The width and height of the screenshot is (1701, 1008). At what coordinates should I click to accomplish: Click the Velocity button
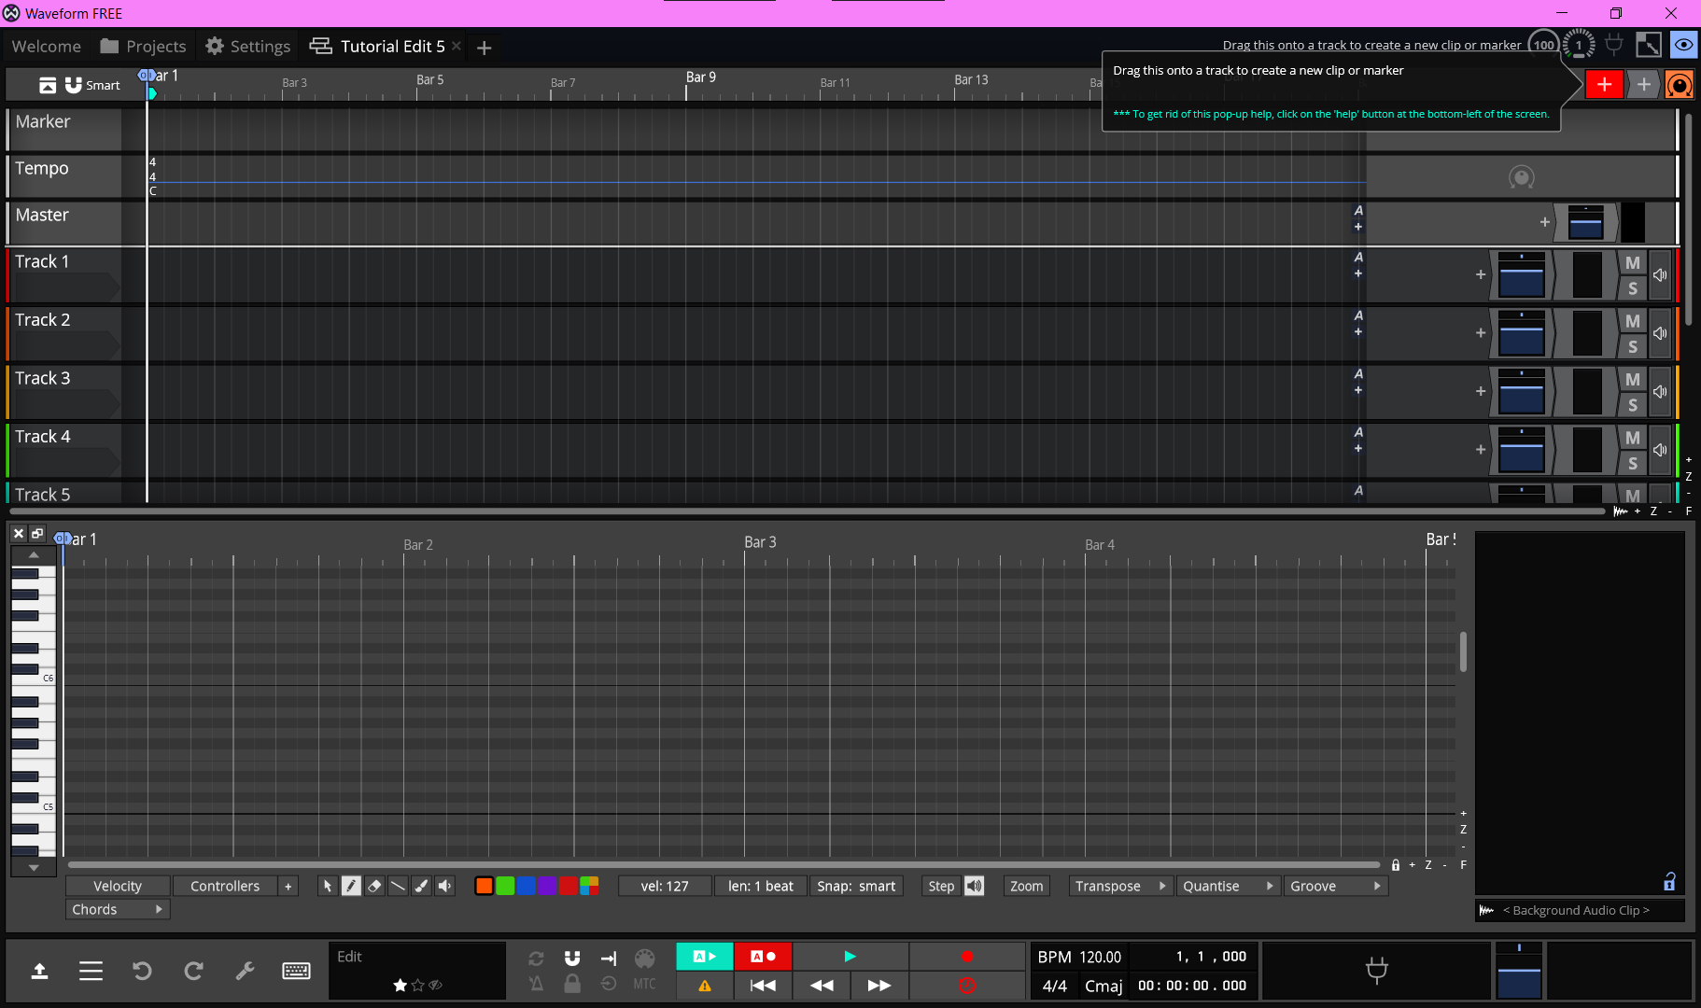click(x=118, y=886)
